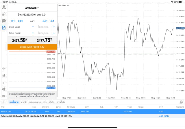Screen dimensions: 185x129
Task: Change the M5 timeframe in sidebar
Action: pos(4,96)
